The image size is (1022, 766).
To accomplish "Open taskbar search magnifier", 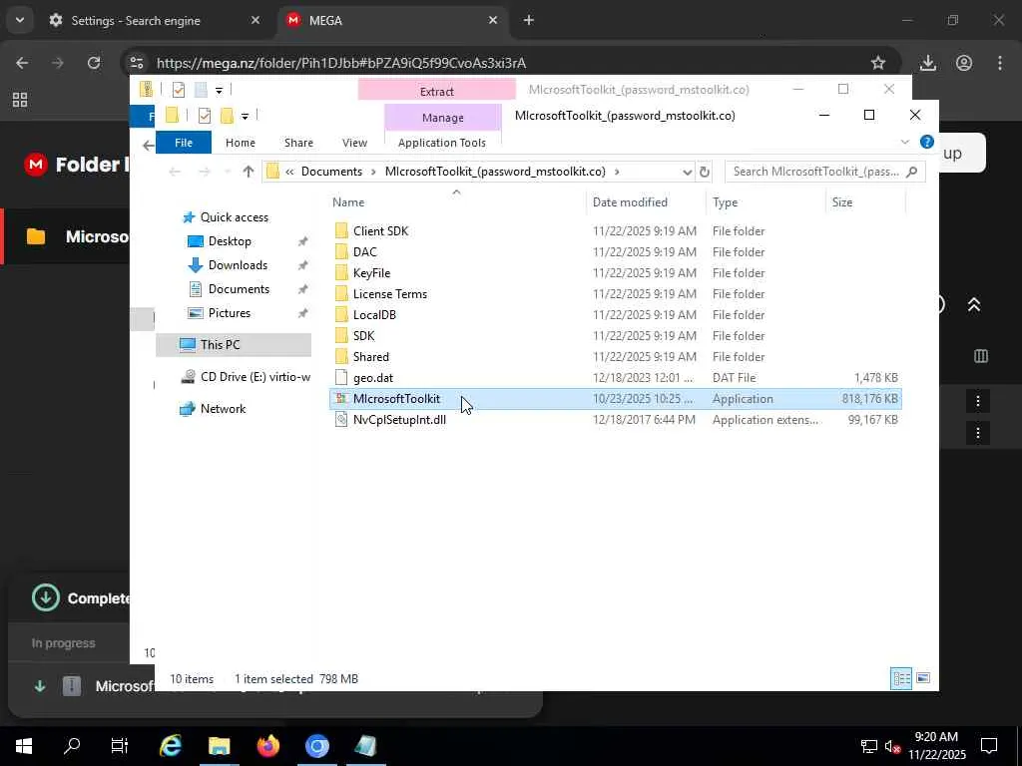I will (72, 746).
